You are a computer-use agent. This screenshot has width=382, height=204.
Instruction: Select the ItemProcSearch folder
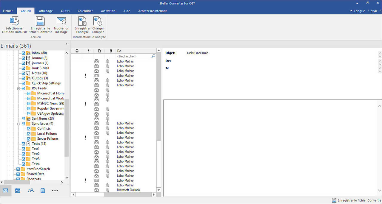point(38,169)
